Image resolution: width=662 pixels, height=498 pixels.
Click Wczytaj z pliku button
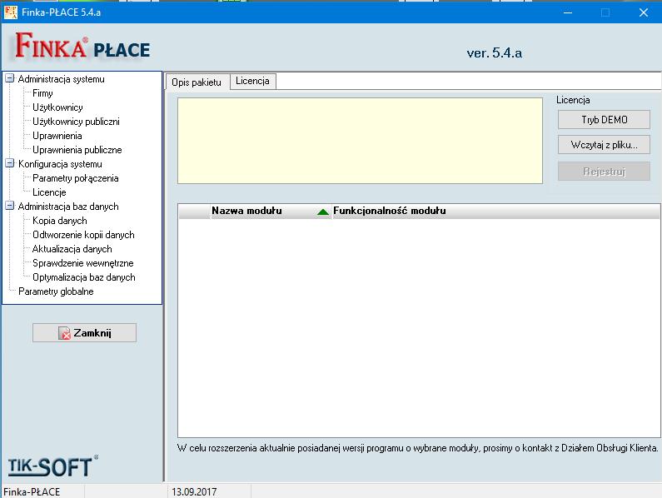coord(604,145)
